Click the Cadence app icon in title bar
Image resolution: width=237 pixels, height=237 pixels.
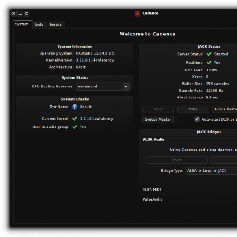[x=138, y=13]
